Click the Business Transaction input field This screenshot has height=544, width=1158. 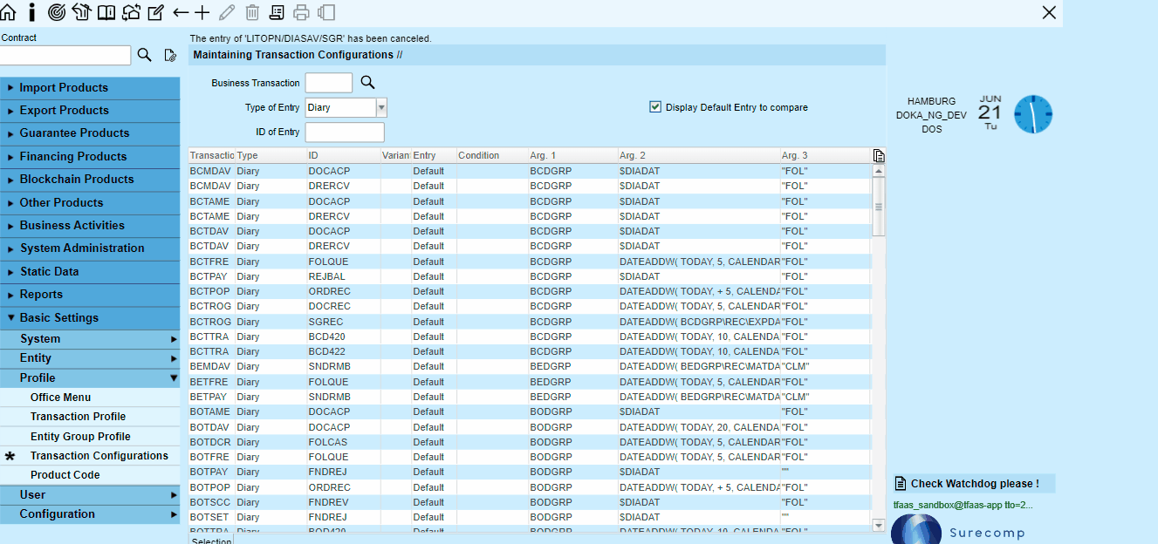click(328, 83)
